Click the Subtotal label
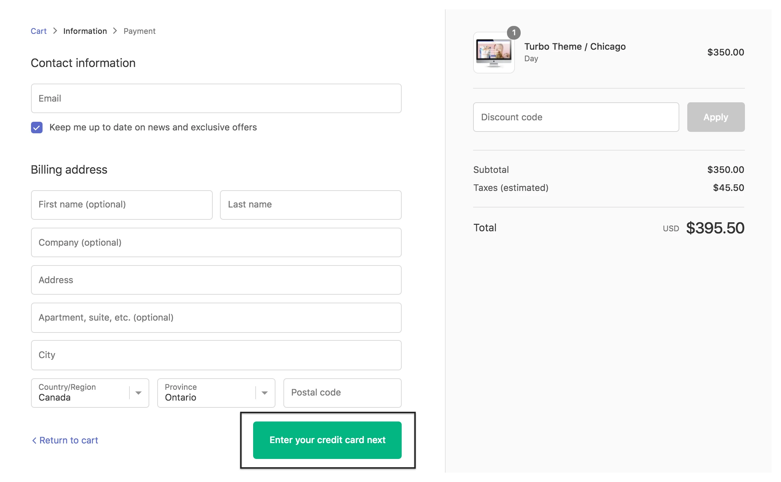781x482 pixels. [x=491, y=170]
